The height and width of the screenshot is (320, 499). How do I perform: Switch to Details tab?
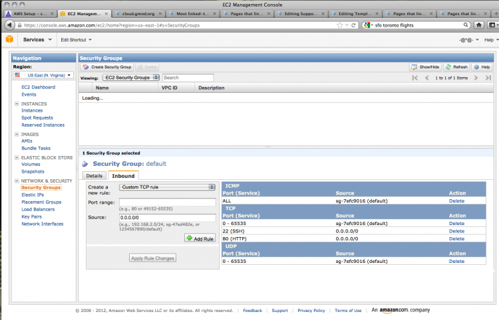[x=94, y=176]
